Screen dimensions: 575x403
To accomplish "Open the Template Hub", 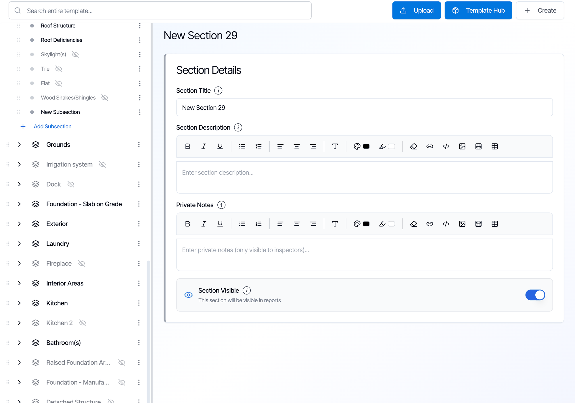I will [x=478, y=10].
